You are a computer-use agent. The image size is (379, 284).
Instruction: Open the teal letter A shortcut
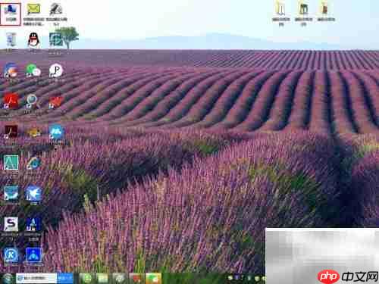[11, 163]
